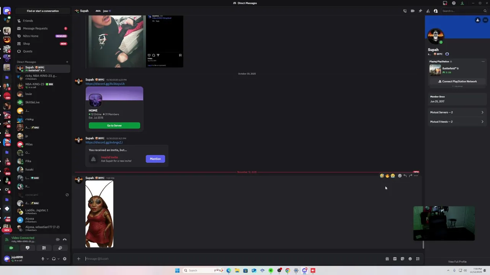The height and width of the screenshot is (275, 490).
Task: Open the louie direct message
Action: point(43,94)
